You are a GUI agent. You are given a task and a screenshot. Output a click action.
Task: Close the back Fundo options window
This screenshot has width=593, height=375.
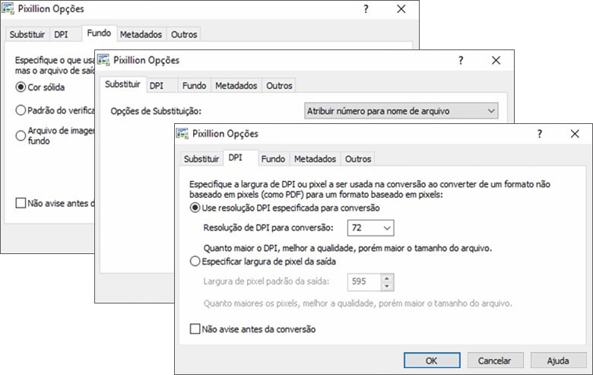[401, 8]
